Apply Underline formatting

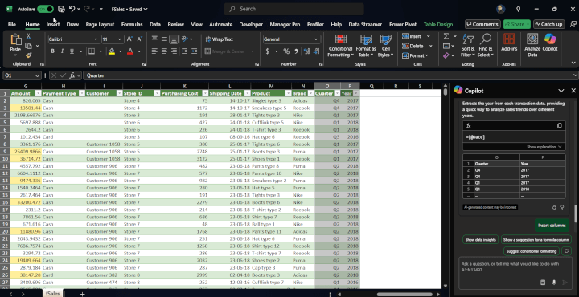pyautogui.click(x=72, y=51)
